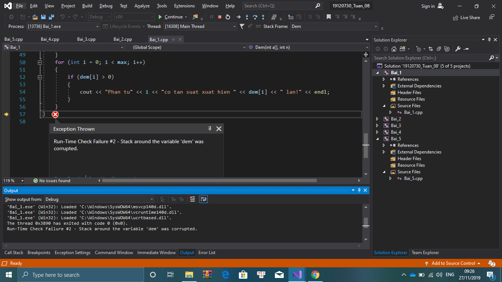Pin the Exception Thrown popup
The height and width of the screenshot is (282, 502).
[210, 129]
